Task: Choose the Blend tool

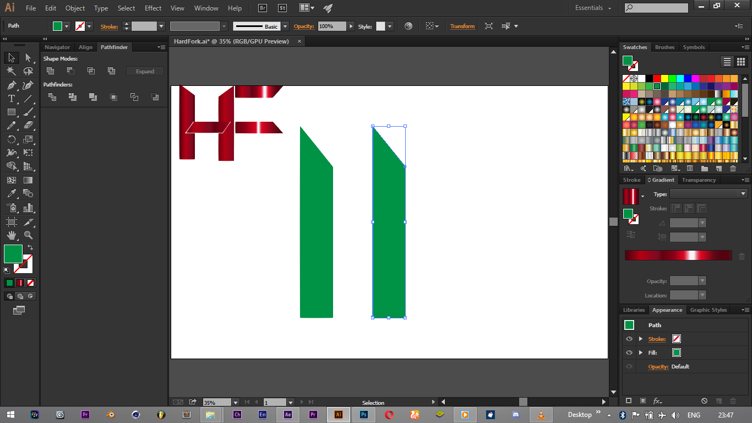Action: [28, 193]
